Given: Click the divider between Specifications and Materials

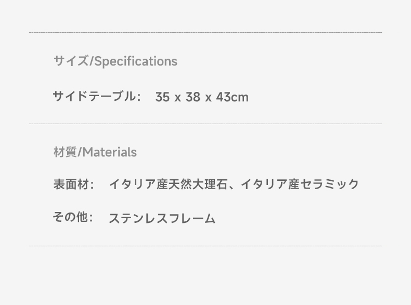Looking at the screenshot, I should click(x=205, y=124).
